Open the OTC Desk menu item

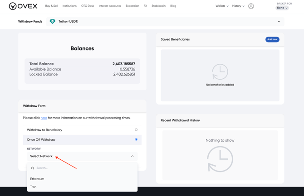[88, 6]
